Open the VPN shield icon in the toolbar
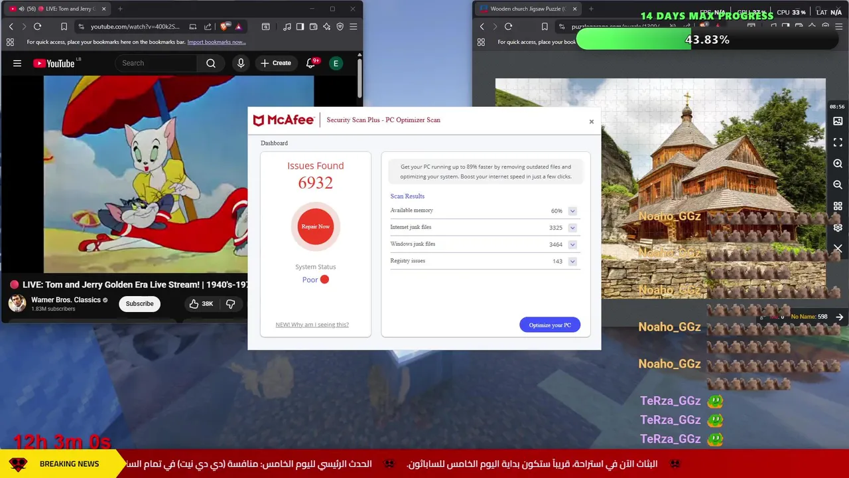Viewport: 849px width, 478px height. [x=340, y=27]
